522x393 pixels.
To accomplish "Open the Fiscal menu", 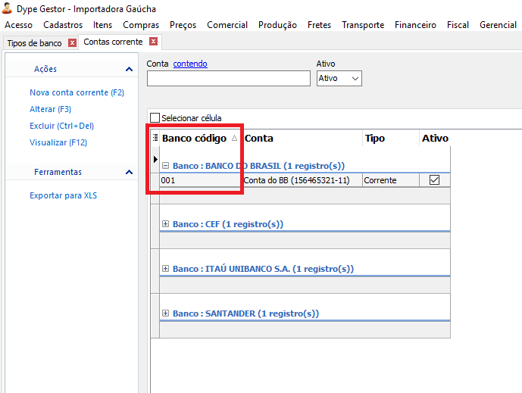I will (x=458, y=25).
